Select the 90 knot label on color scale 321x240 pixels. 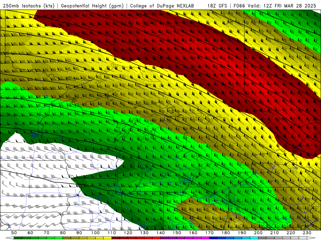(79, 233)
